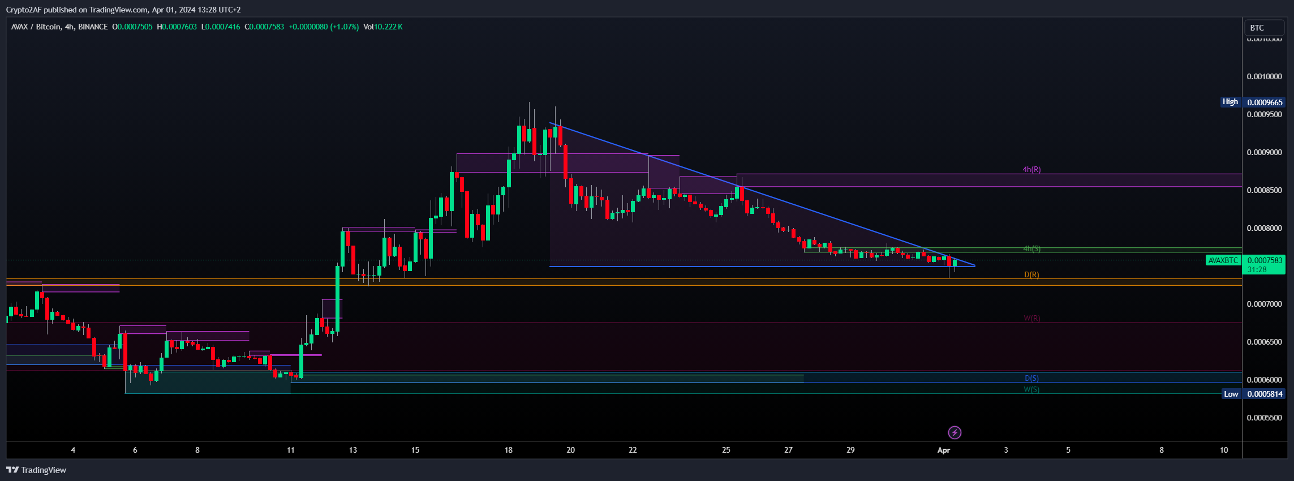Viewport: 1294px width, 481px height.
Task: Click the current price 0.0007583 on axis
Action: (x=1265, y=260)
